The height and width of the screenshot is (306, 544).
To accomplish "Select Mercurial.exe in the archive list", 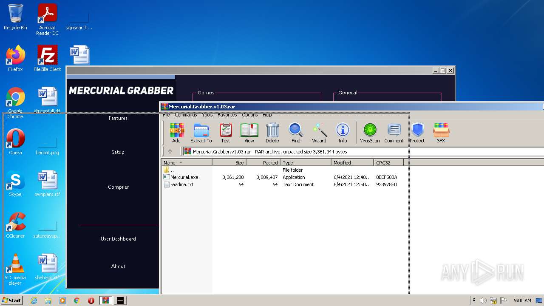I will (x=184, y=177).
